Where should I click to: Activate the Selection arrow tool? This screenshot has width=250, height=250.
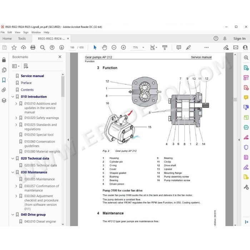(95, 47)
